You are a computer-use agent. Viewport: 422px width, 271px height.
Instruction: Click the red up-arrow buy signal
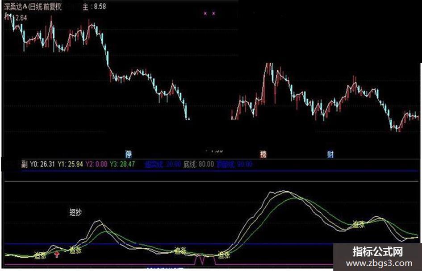pyautogui.click(x=57, y=255)
